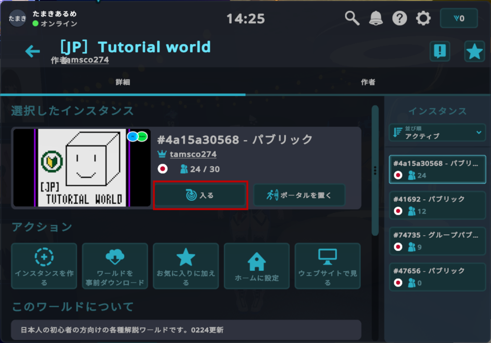Click the three-dot panel divider handle
This screenshot has height=343, width=491.
point(375,170)
